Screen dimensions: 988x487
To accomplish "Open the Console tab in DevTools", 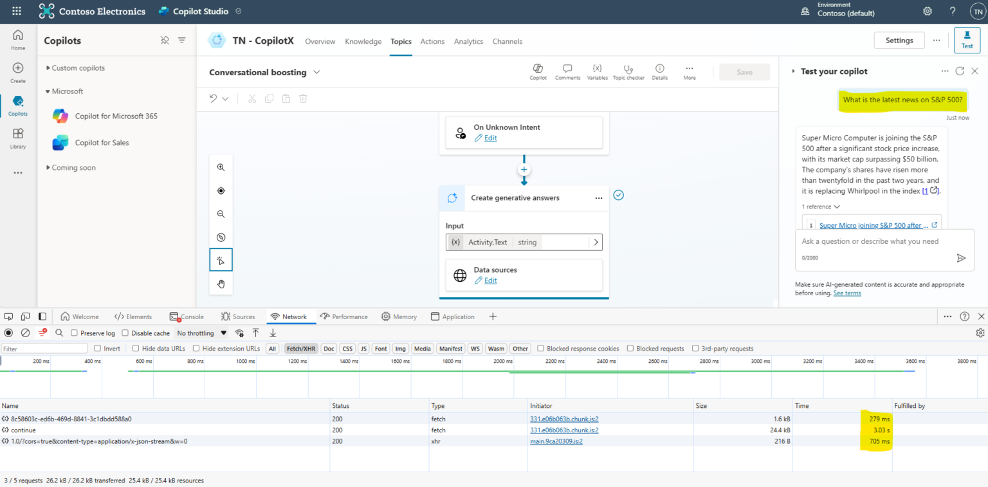I will [187, 316].
